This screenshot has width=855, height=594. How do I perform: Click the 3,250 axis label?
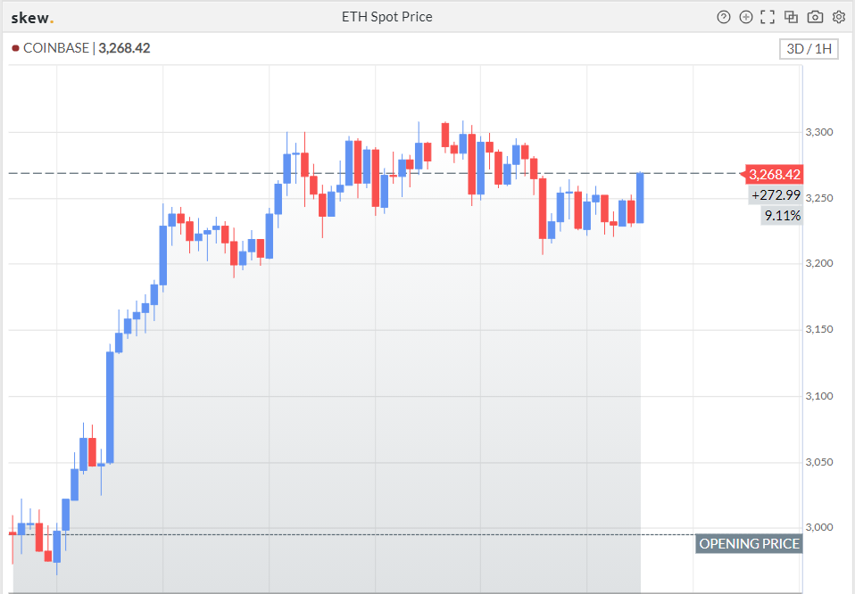point(819,198)
